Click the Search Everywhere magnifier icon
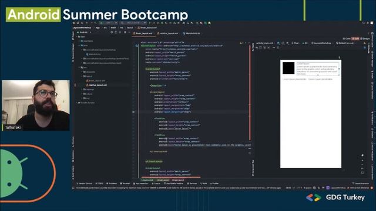Image resolution: width=376 pixels, height=211 pixels. [x=364, y=23]
